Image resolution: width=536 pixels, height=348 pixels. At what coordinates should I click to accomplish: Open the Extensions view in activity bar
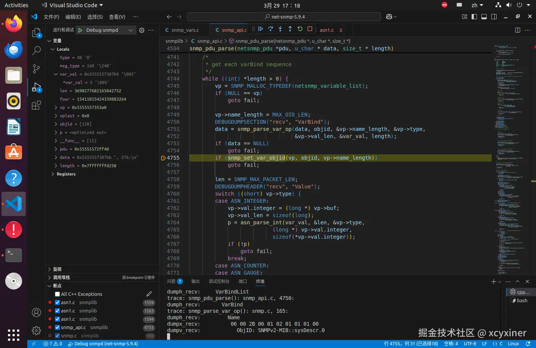pos(36,106)
